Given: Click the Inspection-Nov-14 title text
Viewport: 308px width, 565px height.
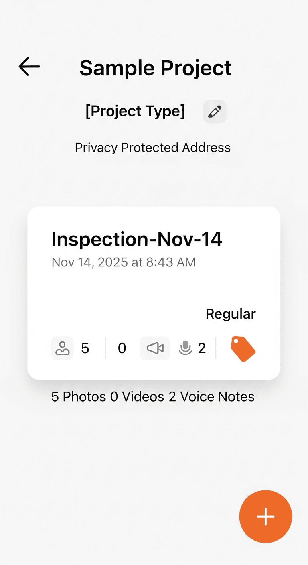Looking at the screenshot, I should [137, 239].
